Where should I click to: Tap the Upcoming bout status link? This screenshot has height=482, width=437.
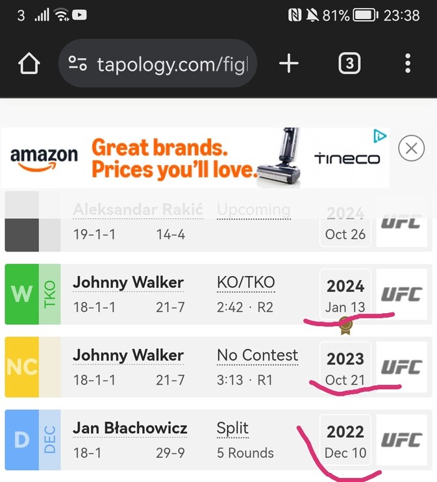(x=253, y=210)
